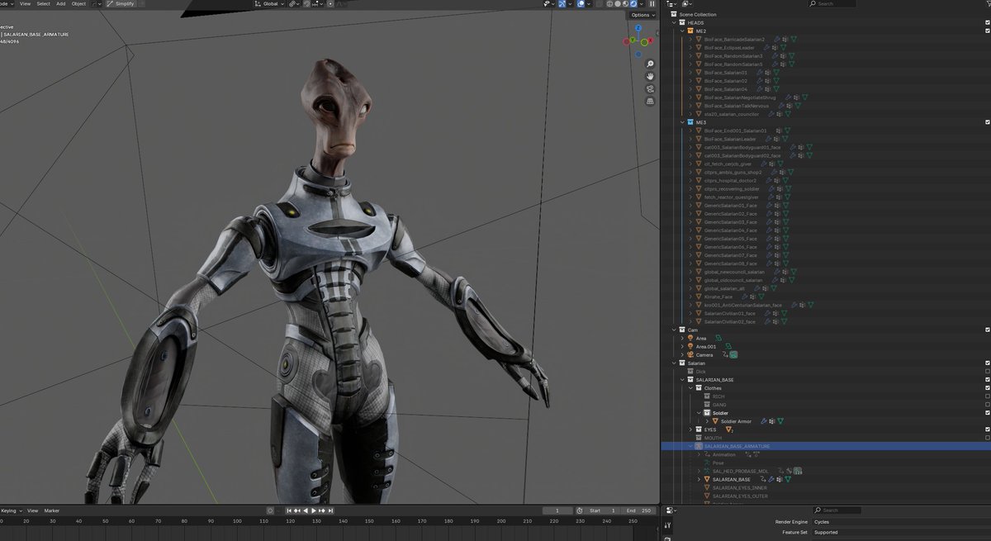991x541 pixels.
Task: Open the Object menu in viewport header
Action: pos(78,3)
